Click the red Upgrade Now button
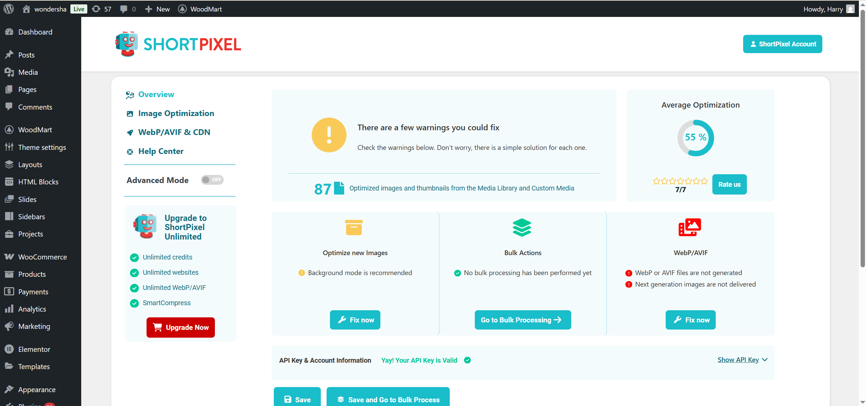Screen dimensions: 866x406 click(181, 327)
